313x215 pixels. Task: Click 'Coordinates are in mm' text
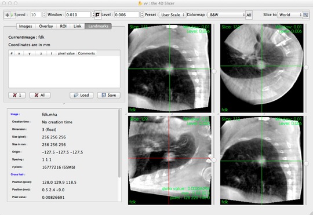[x=30, y=45]
